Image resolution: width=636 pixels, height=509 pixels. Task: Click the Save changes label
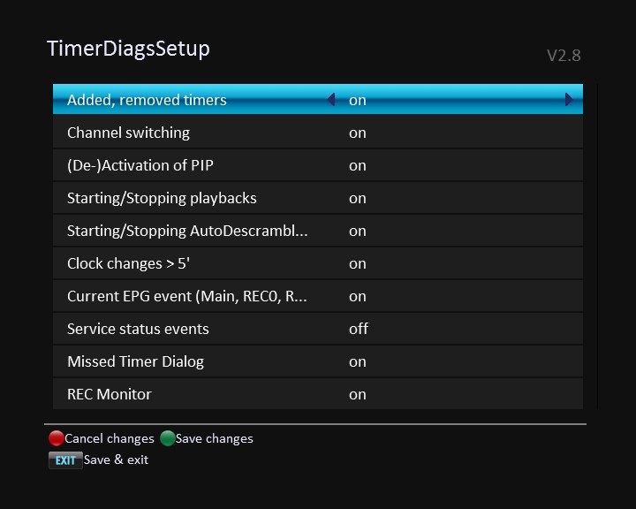(215, 438)
